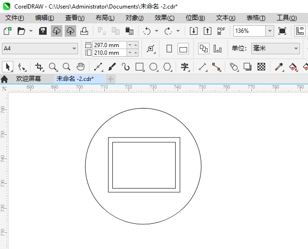Open the 位图(B) menu

[195, 18]
